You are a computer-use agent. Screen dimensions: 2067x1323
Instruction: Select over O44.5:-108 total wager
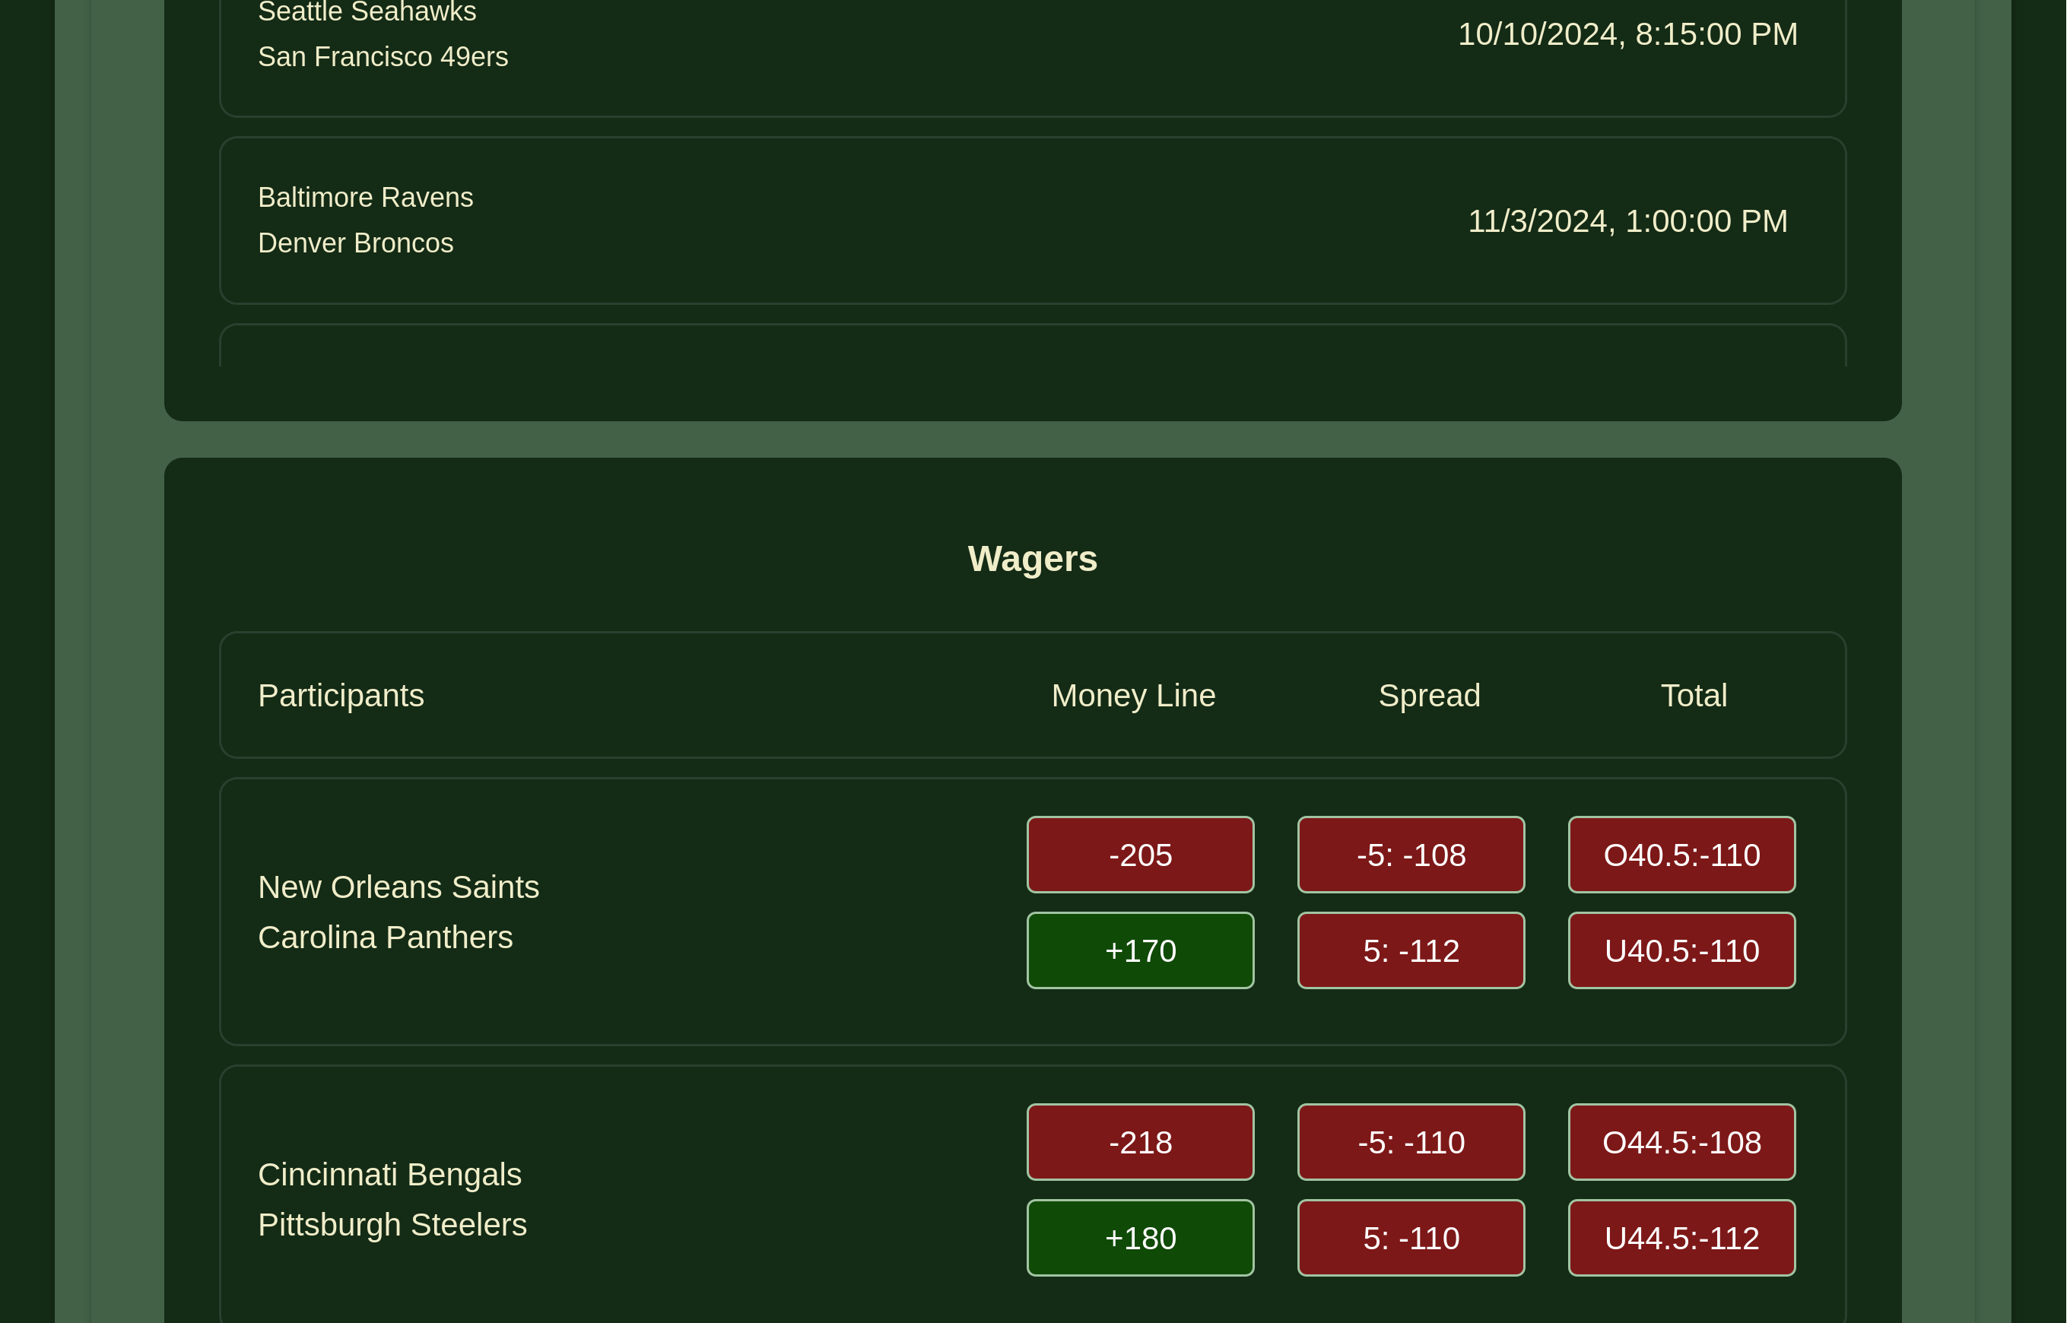pyautogui.click(x=1681, y=1142)
